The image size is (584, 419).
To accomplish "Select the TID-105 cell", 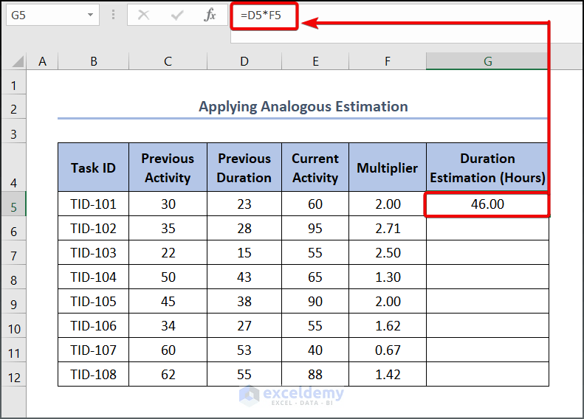I will tap(94, 302).
